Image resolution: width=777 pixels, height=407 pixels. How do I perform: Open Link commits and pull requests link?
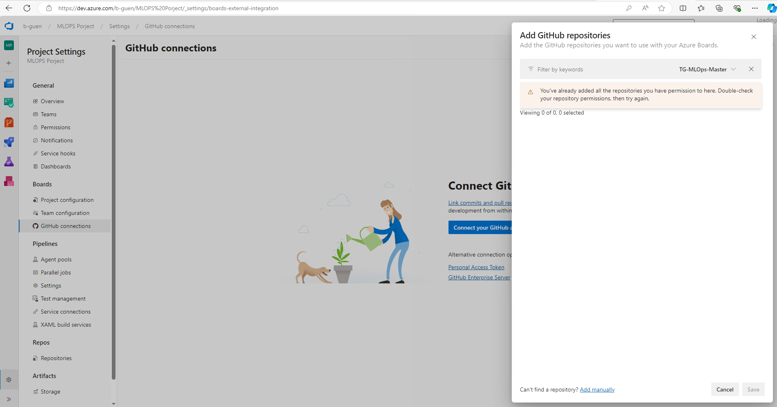pyautogui.click(x=480, y=203)
